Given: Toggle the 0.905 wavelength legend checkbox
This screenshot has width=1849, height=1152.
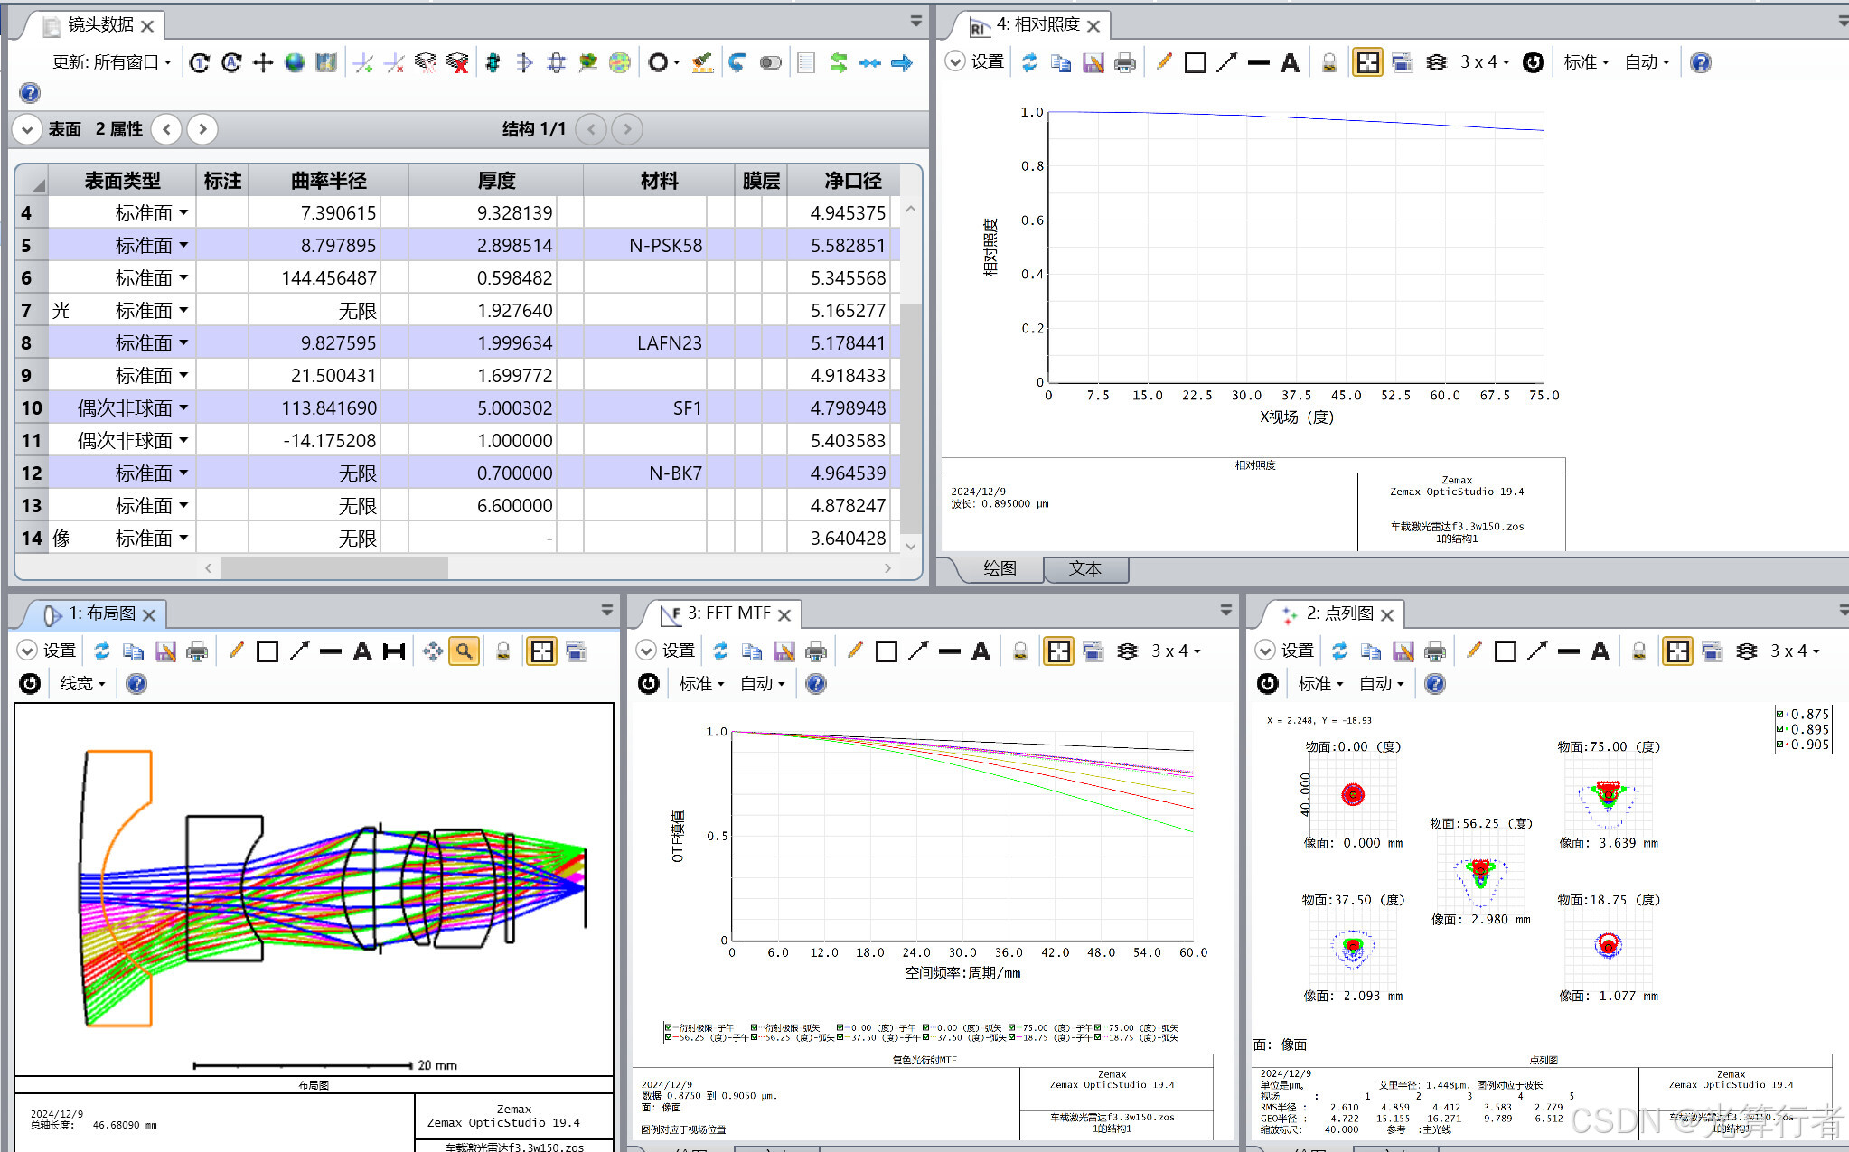Looking at the screenshot, I should point(1780,745).
